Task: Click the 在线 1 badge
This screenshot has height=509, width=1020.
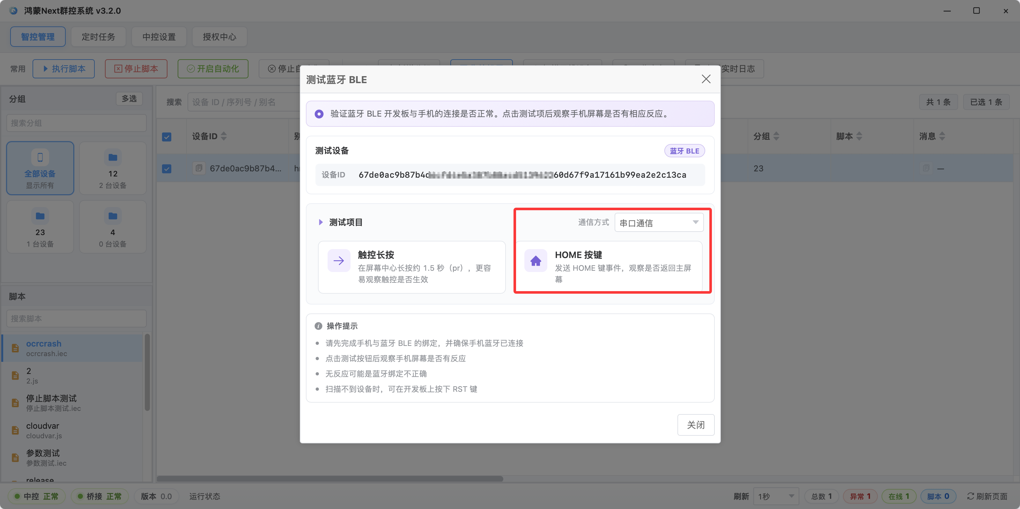Action: (x=898, y=496)
